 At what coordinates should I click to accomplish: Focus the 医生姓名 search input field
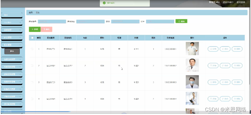pyautogui.click(x=90, y=21)
